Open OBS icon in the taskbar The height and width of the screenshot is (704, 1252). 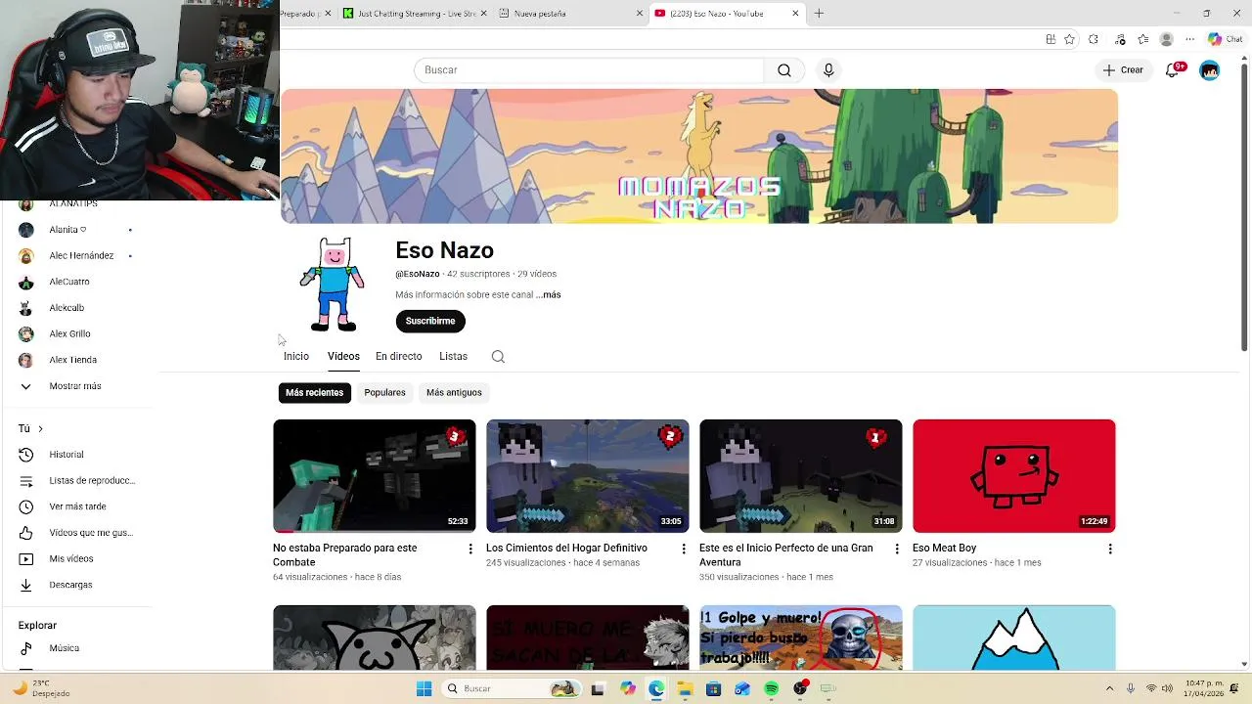(x=800, y=689)
